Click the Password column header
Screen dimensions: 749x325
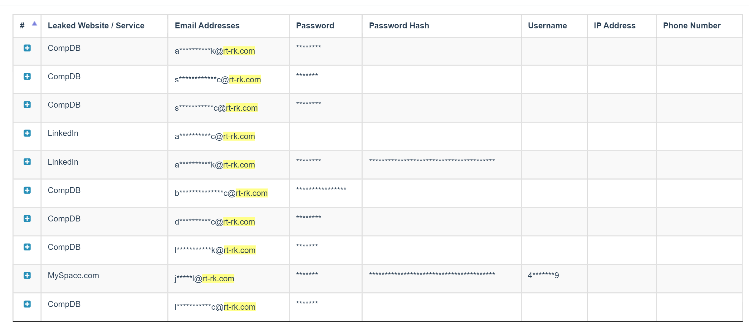point(315,26)
